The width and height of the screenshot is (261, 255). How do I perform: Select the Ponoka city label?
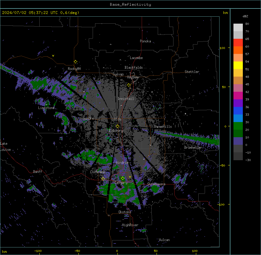coord(145,41)
